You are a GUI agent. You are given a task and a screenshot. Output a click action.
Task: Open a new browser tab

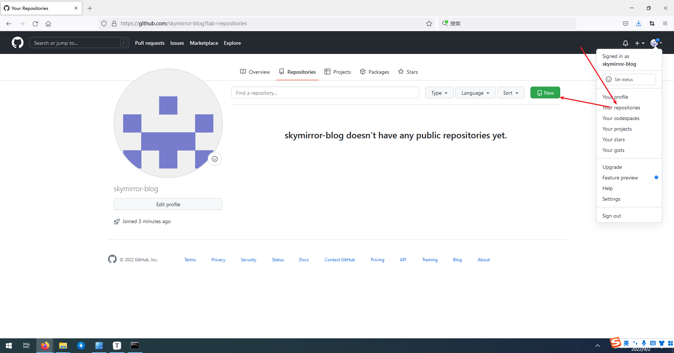[x=90, y=8]
